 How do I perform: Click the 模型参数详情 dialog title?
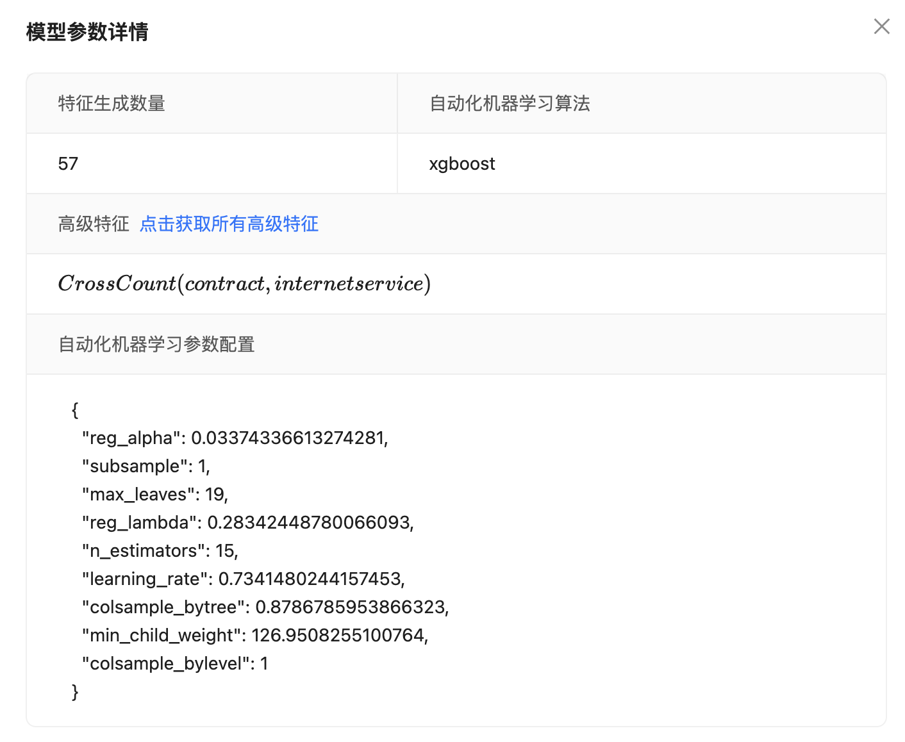pos(87,32)
